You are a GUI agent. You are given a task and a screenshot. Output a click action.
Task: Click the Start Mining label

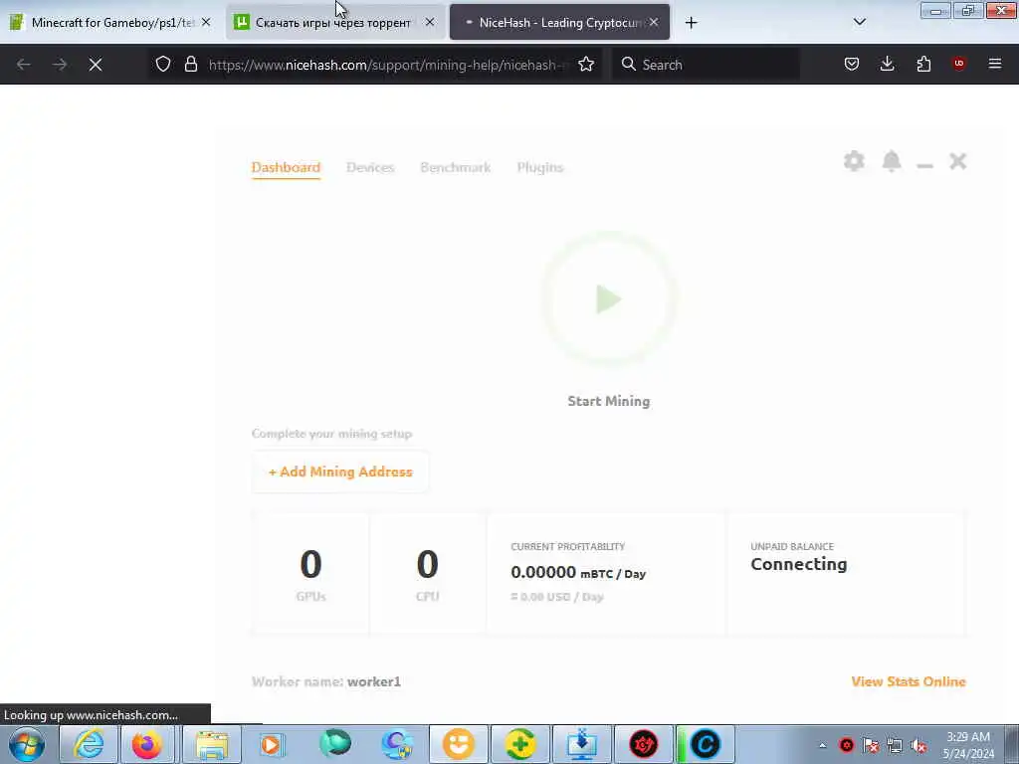point(609,402)
